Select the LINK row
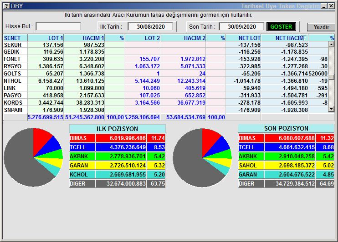Screen dimensions: 338x242 click(x=165, y=88)
